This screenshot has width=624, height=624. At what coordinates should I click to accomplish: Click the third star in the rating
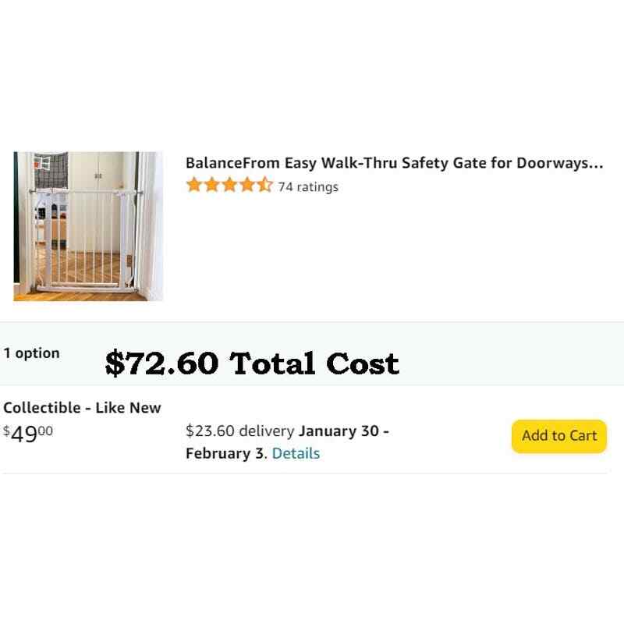pos(229,186)
